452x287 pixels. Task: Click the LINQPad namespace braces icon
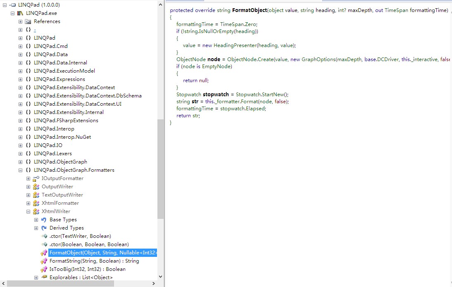(28, 38)
